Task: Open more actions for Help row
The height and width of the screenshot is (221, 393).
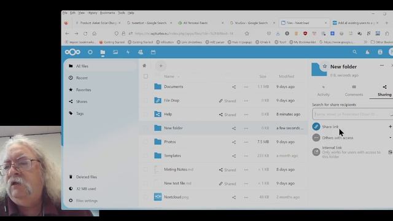Action: (246, 115)
